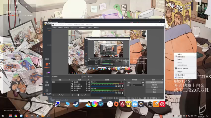Pop out the Audio Mixer dock panel
Screen dimensions: 211x118
[124, 80]
